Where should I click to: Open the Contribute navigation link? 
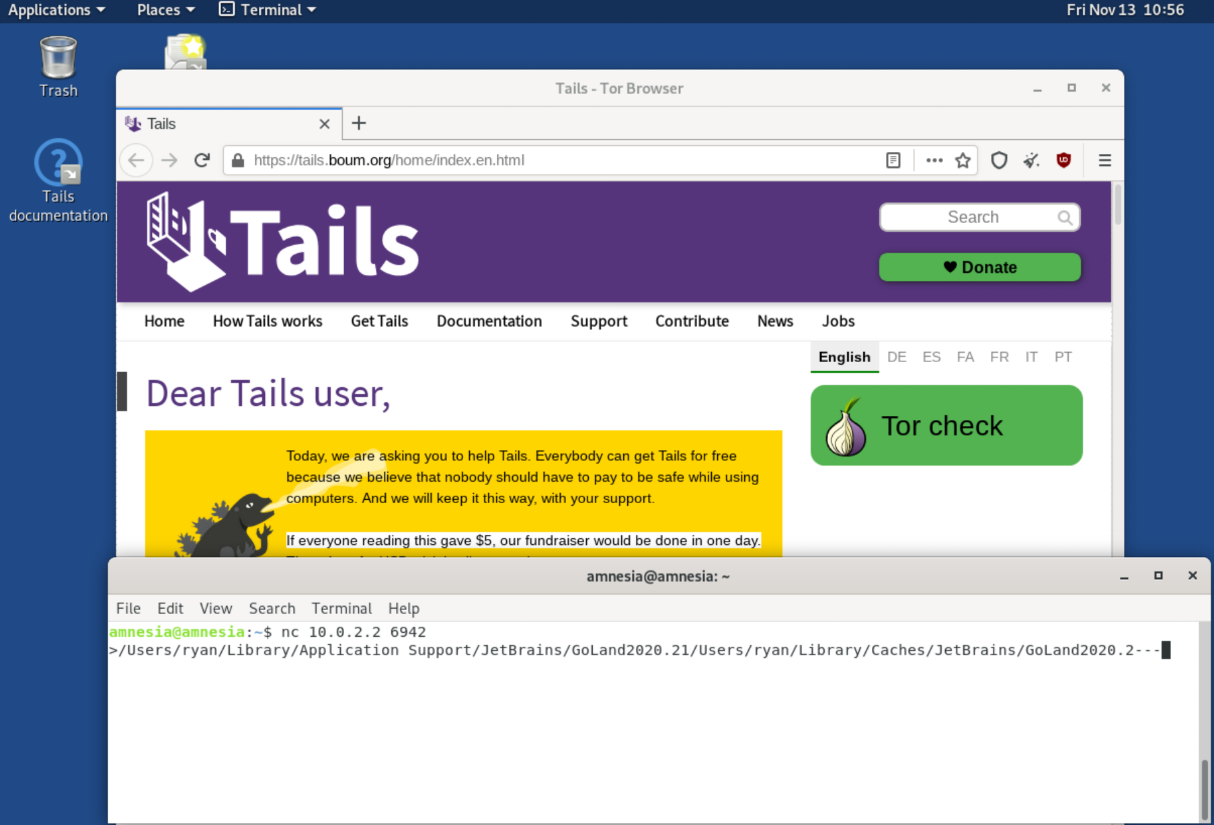[x=692, y=321]
